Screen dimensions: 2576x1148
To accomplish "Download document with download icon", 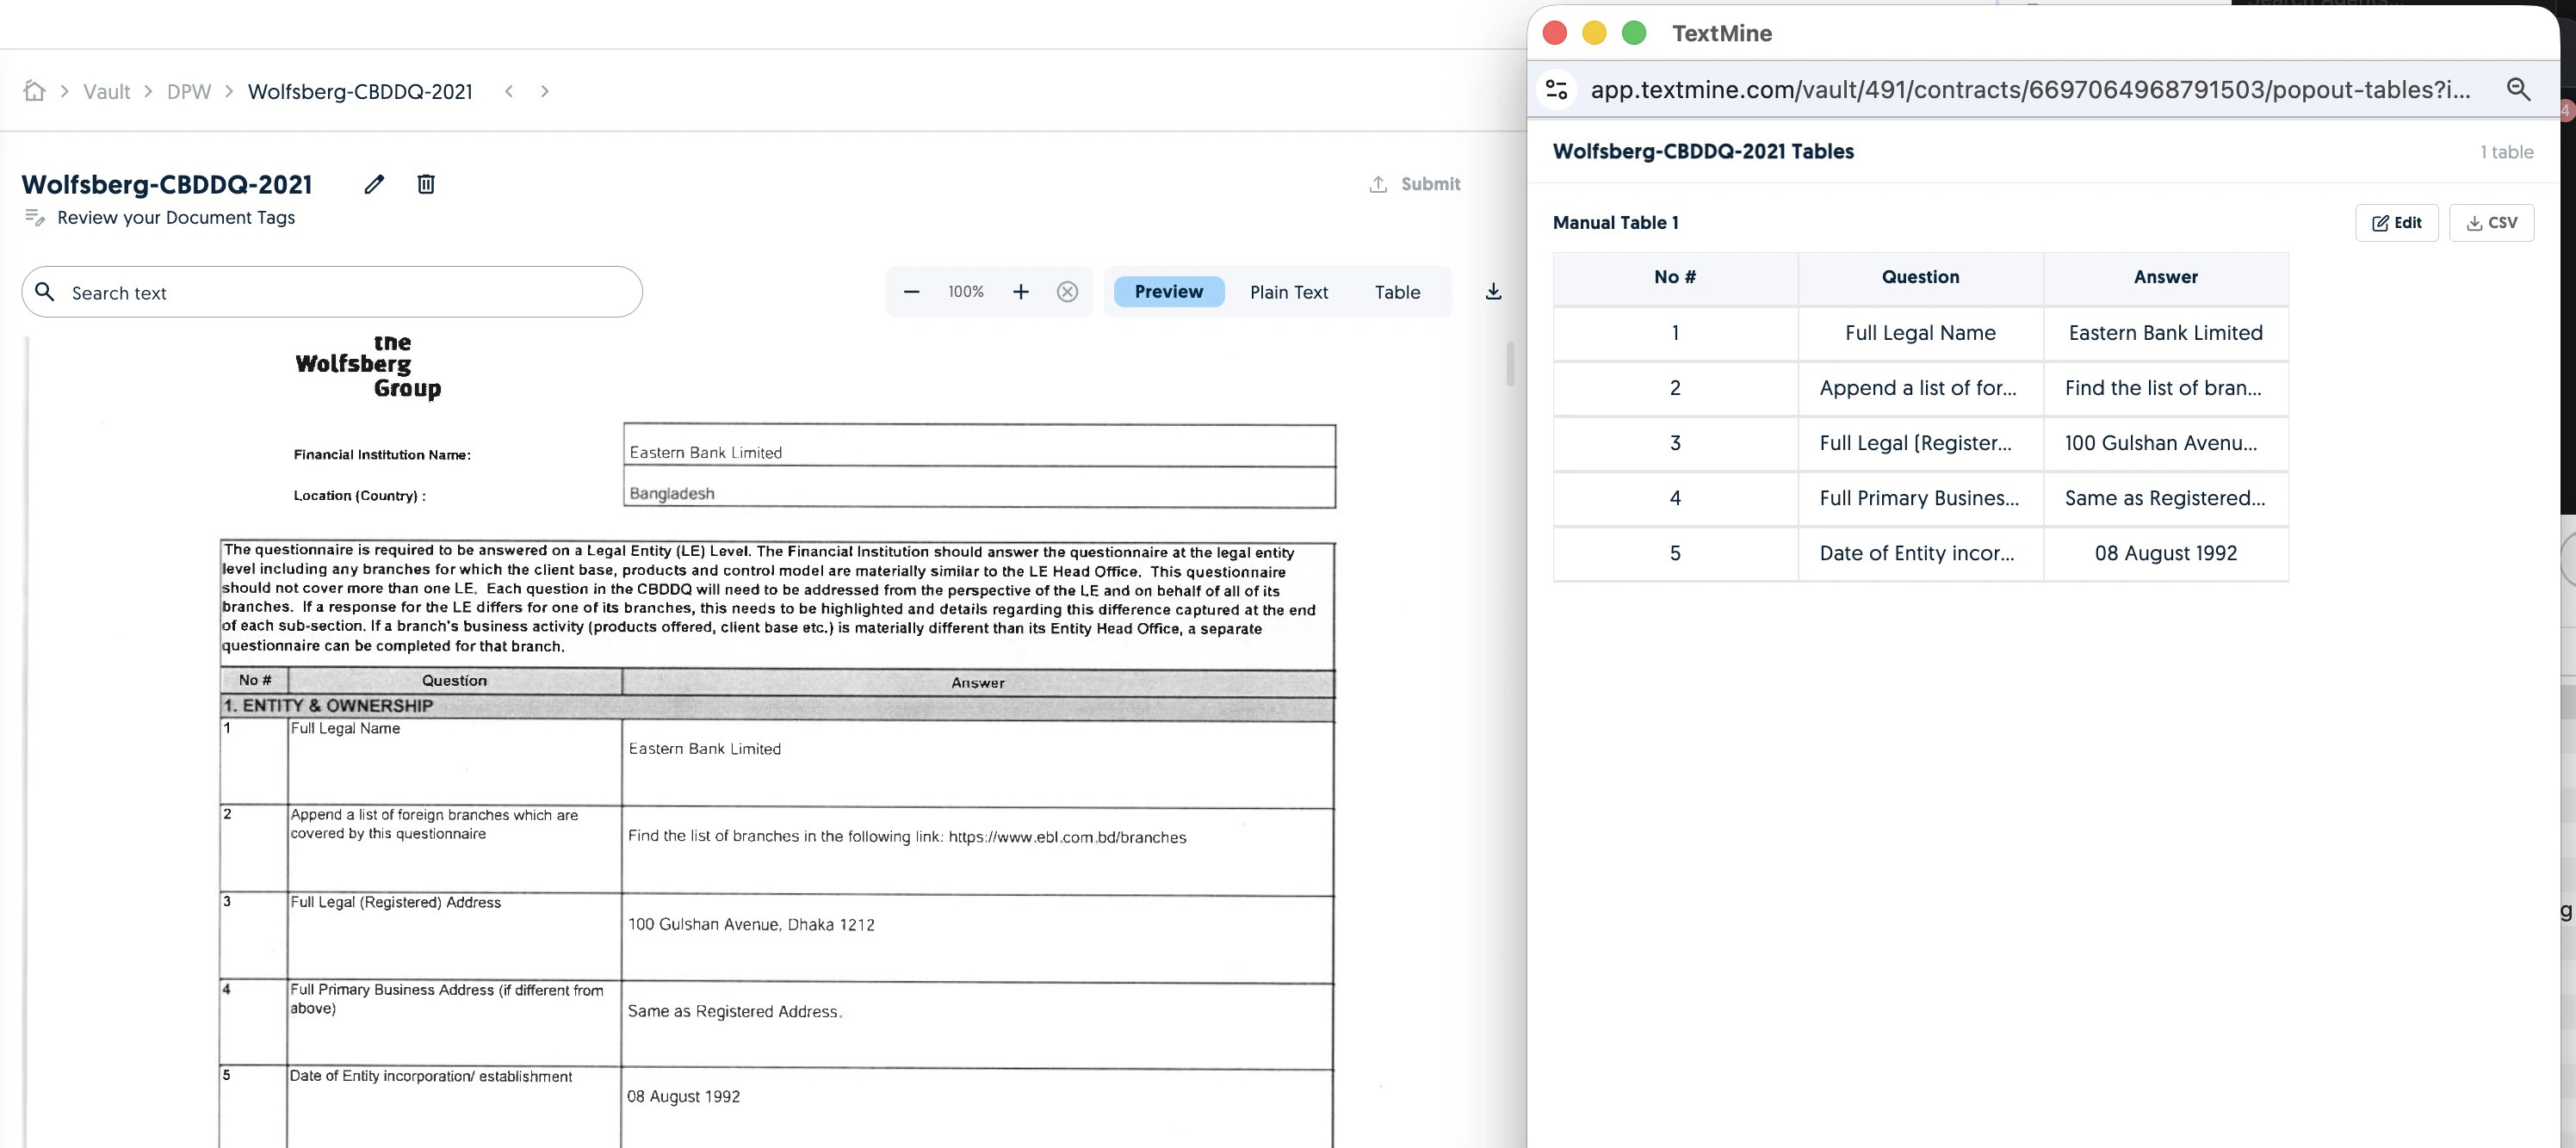I will 1493,292.
